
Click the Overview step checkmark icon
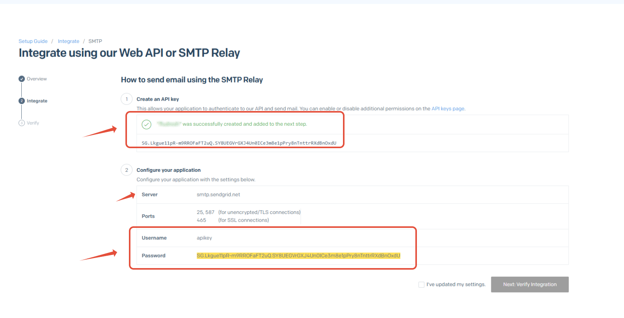[22, 79]
